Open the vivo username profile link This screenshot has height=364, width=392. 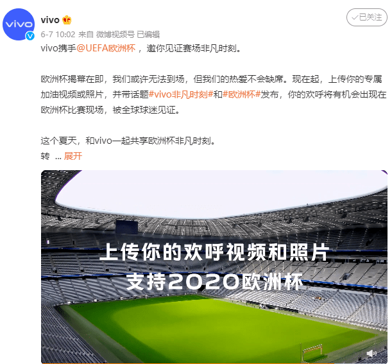tap(50, 20)
